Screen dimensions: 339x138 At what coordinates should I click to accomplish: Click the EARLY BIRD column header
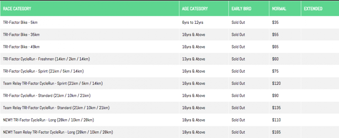241,9
